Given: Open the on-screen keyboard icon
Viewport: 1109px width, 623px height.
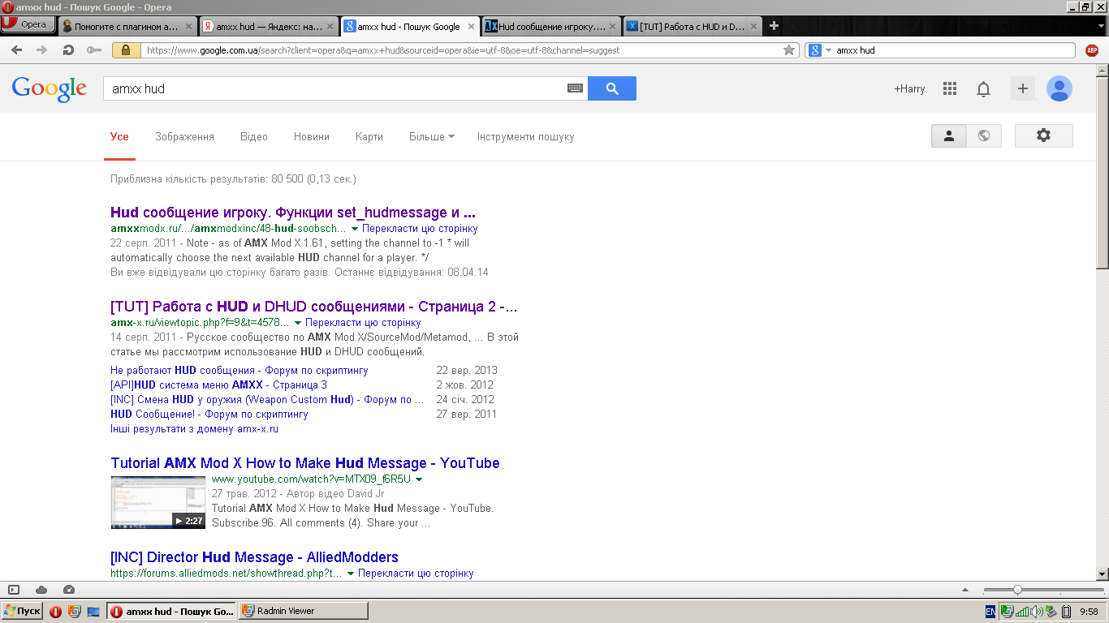Looking at the screenshot, I should click(576, 88).
